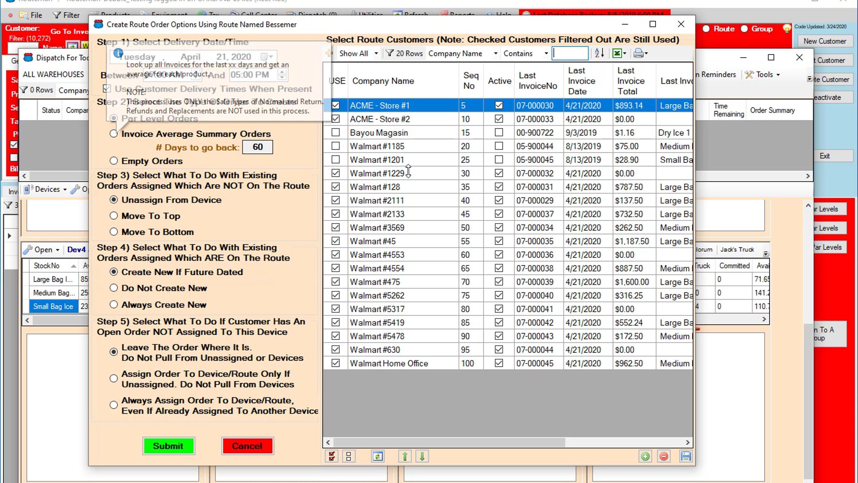Expand the Excel export dropdown arrow
Viewport: 858px width, 483px height.
point(624,53)
